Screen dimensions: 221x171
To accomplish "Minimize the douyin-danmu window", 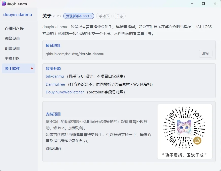I will pos(192,4).
